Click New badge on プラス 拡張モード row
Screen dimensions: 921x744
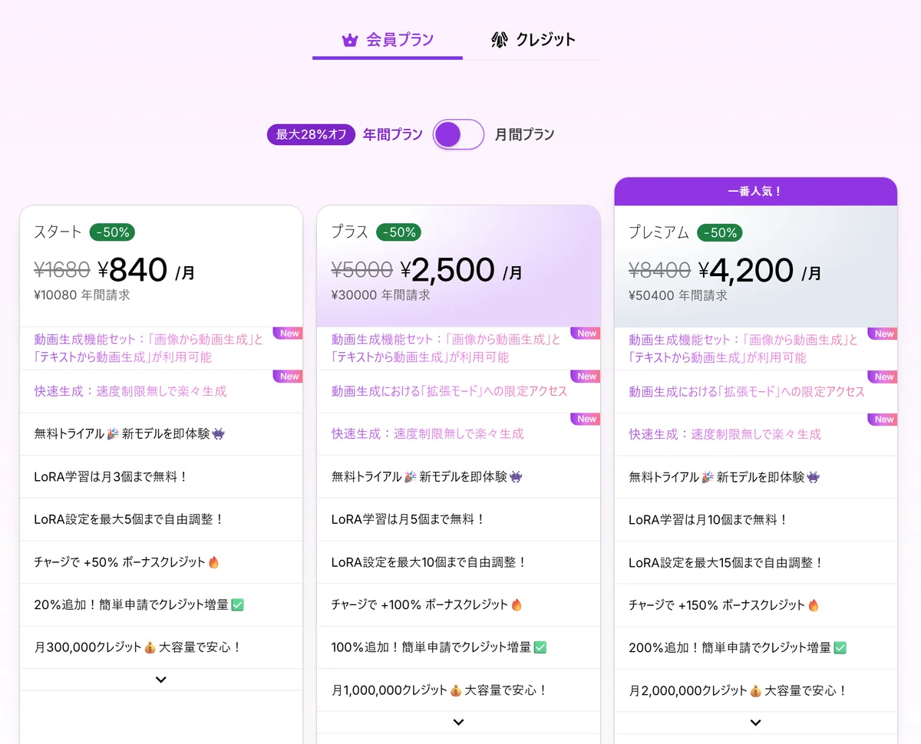[586, 377]
